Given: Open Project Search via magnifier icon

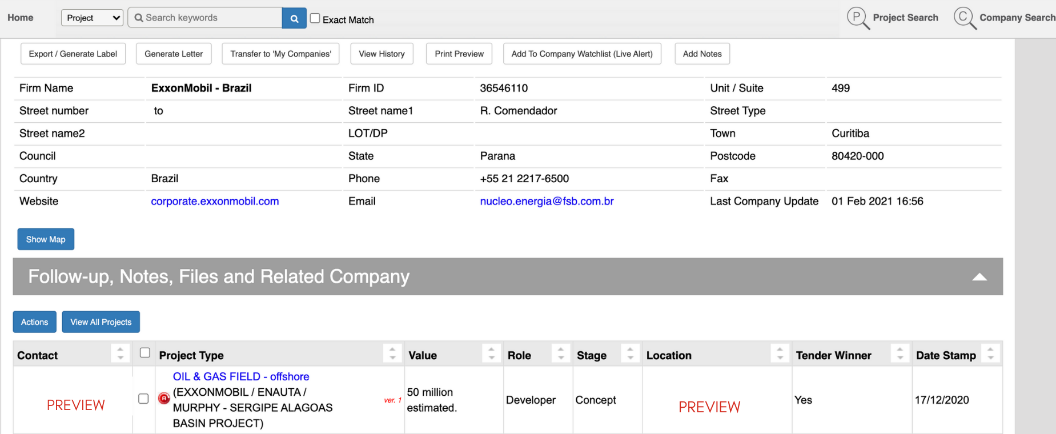Looking at the screenshot, I should click(x=858, y=18).
